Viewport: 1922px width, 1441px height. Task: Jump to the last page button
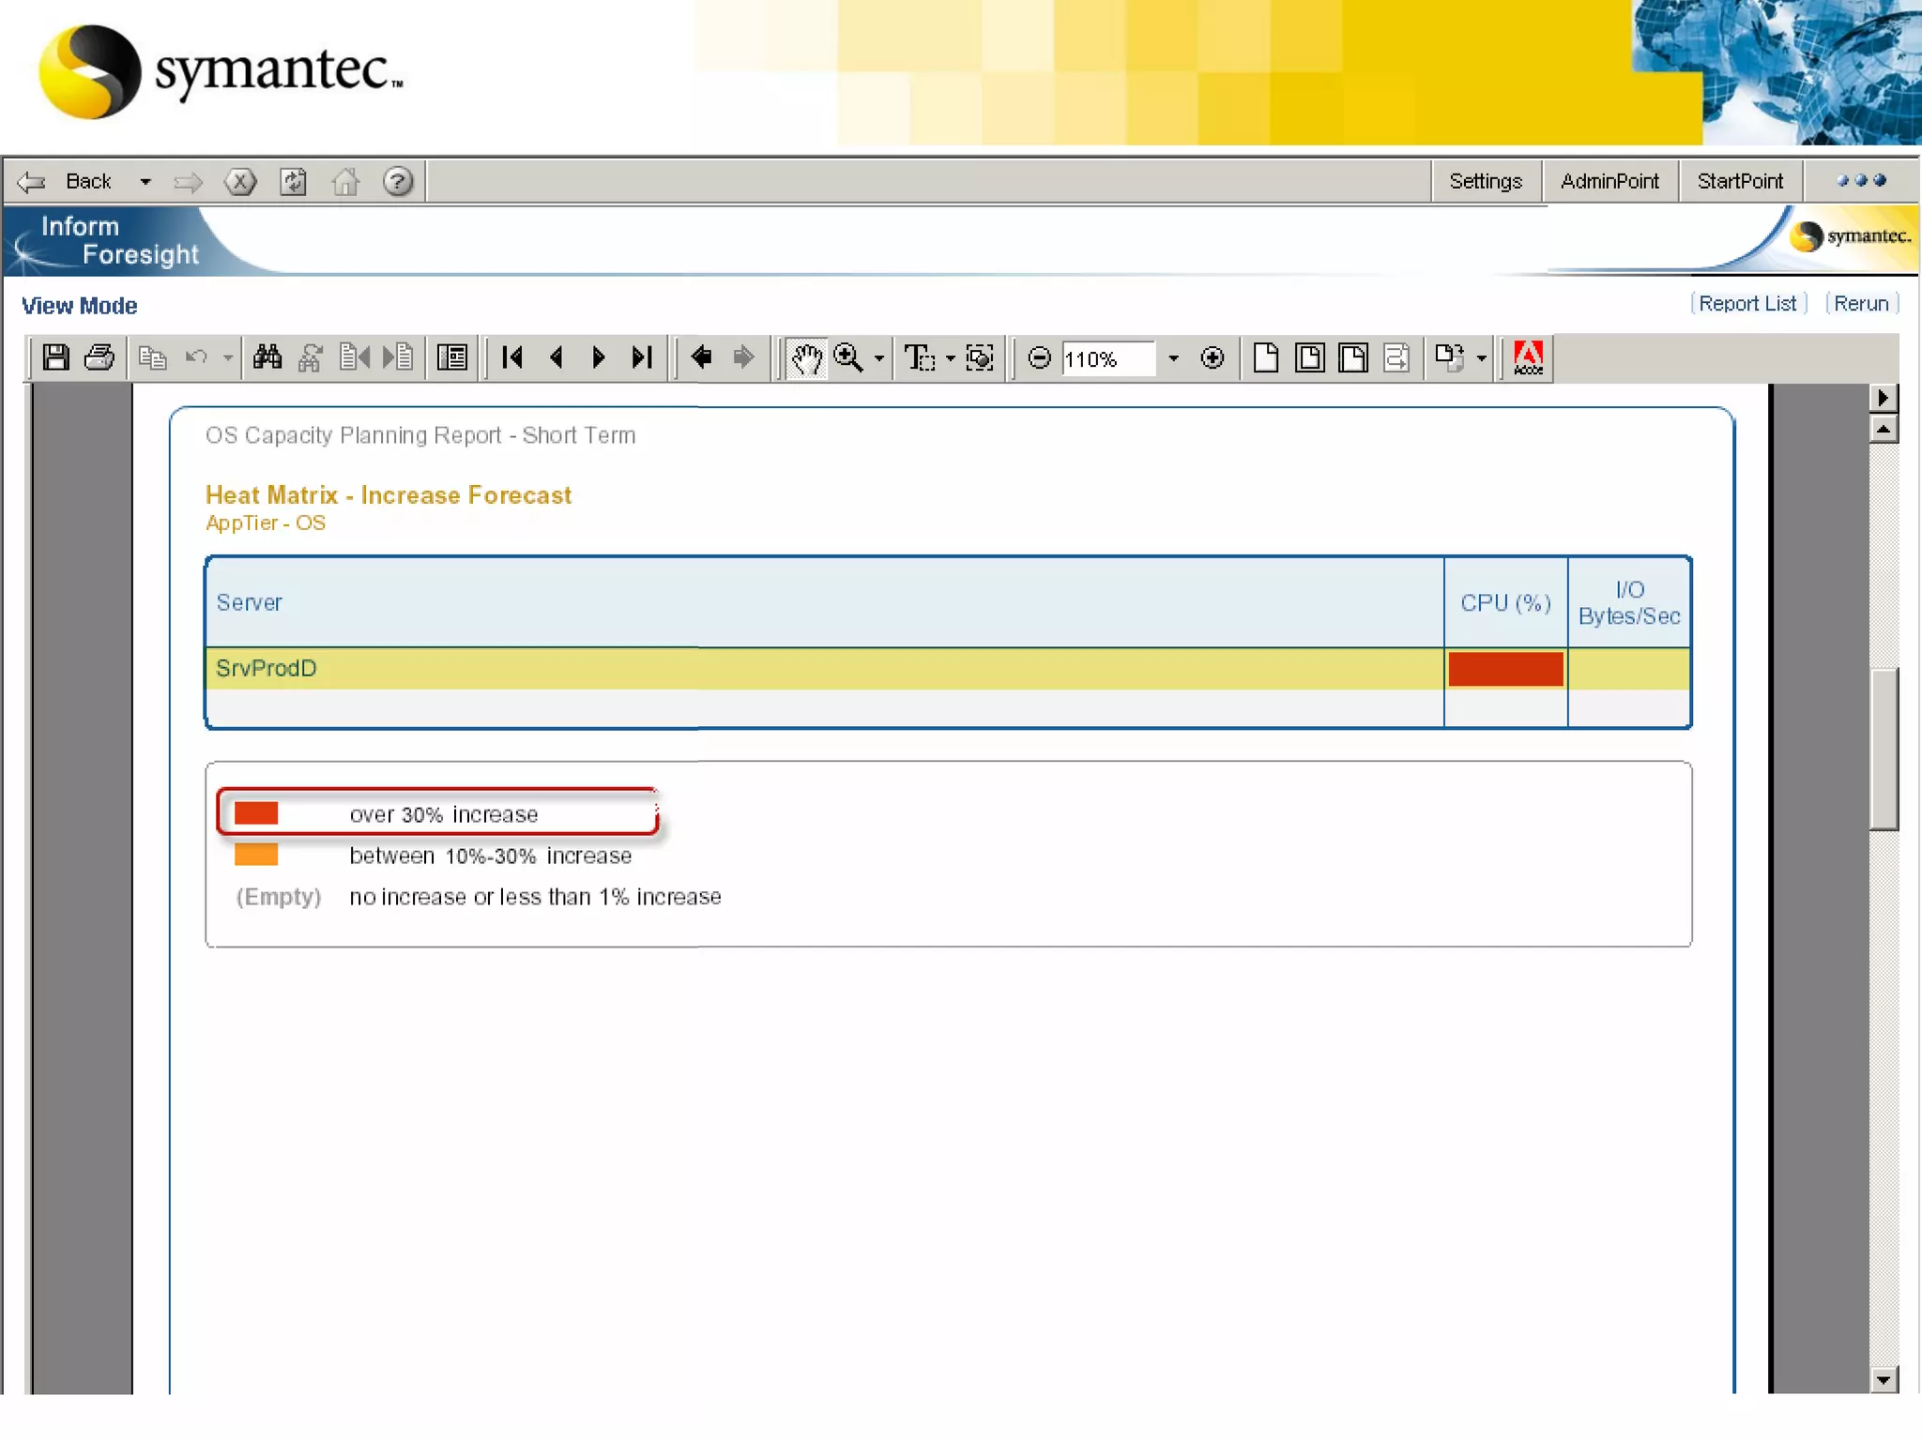(642, 357)
